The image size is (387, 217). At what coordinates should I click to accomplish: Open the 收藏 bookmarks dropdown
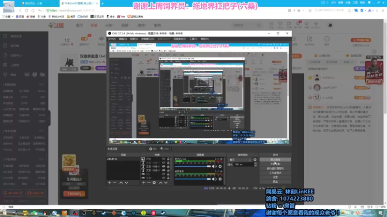(x=8, y=16)
